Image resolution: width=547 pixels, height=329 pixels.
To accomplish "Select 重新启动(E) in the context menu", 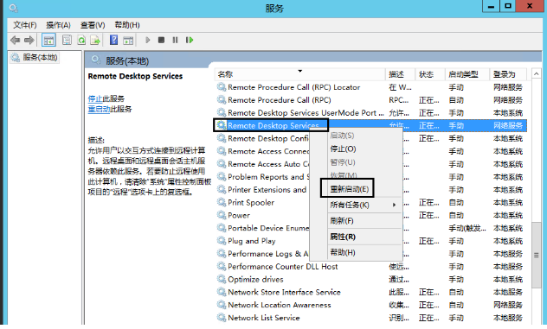I will click(349, 189).
